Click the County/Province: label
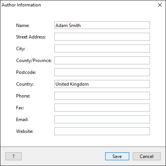This screenshot has width=166, height=166. tap(34, 61)
